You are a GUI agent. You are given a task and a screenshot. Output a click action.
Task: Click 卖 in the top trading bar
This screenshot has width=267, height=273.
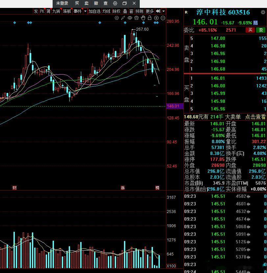[86, 3]
